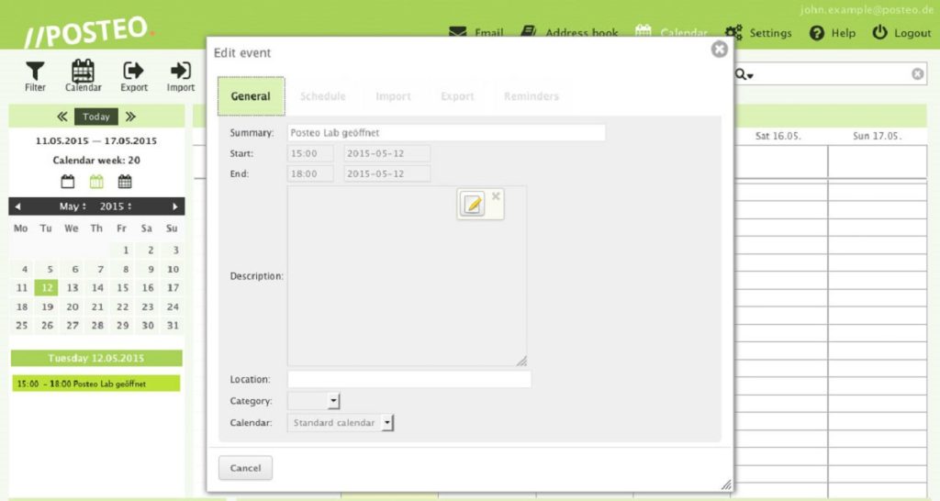Switch to the Schedule tab
940x501 pixels.
click(x=323, y=96)
